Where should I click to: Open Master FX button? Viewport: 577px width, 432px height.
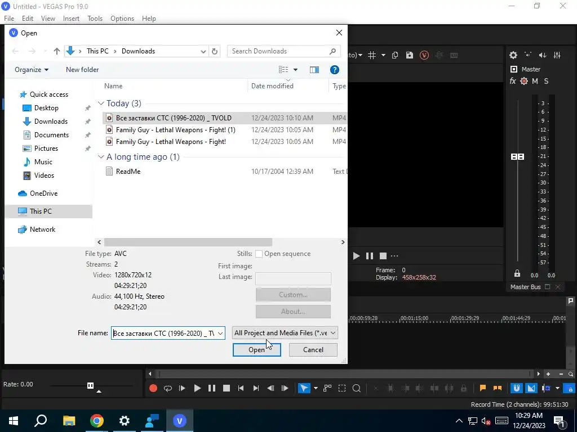(x=513, y=81)
